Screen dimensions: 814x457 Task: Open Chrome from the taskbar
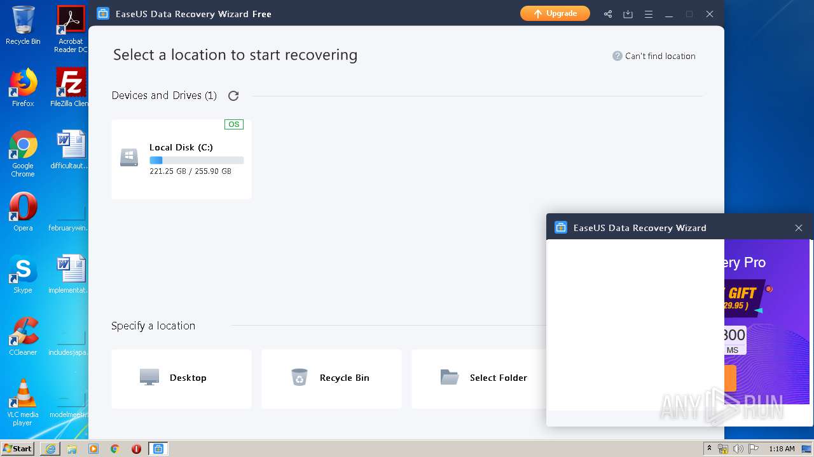(x=115, y=449)
